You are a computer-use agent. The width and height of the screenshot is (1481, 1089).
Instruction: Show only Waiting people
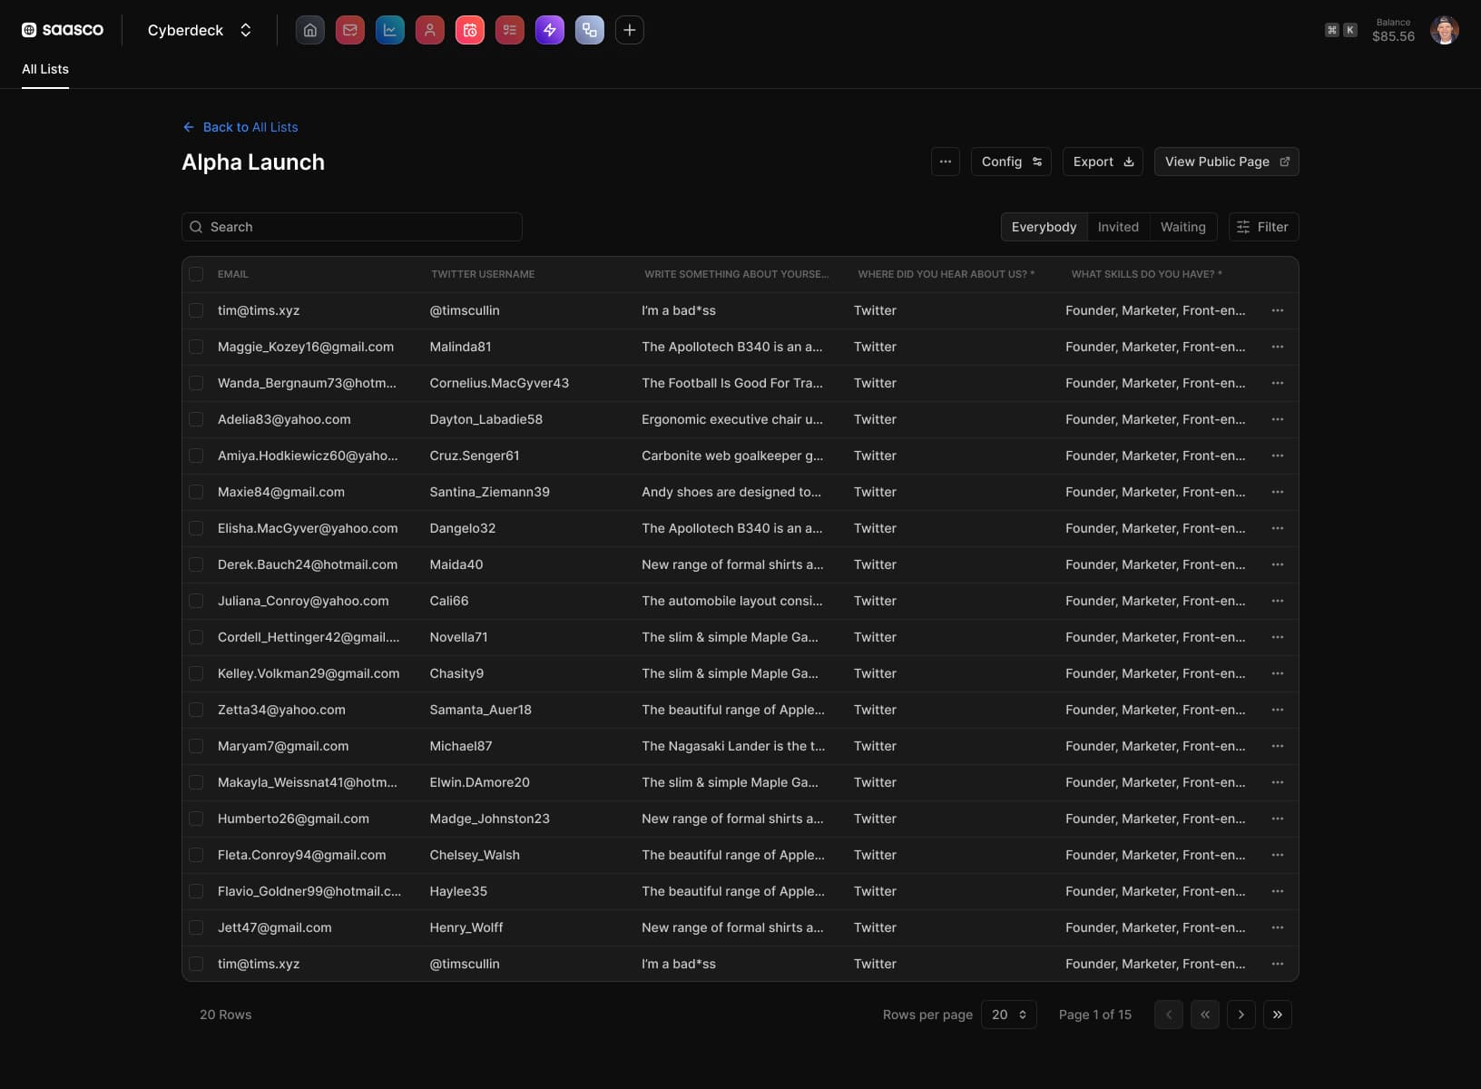[x=1182, y=227]
